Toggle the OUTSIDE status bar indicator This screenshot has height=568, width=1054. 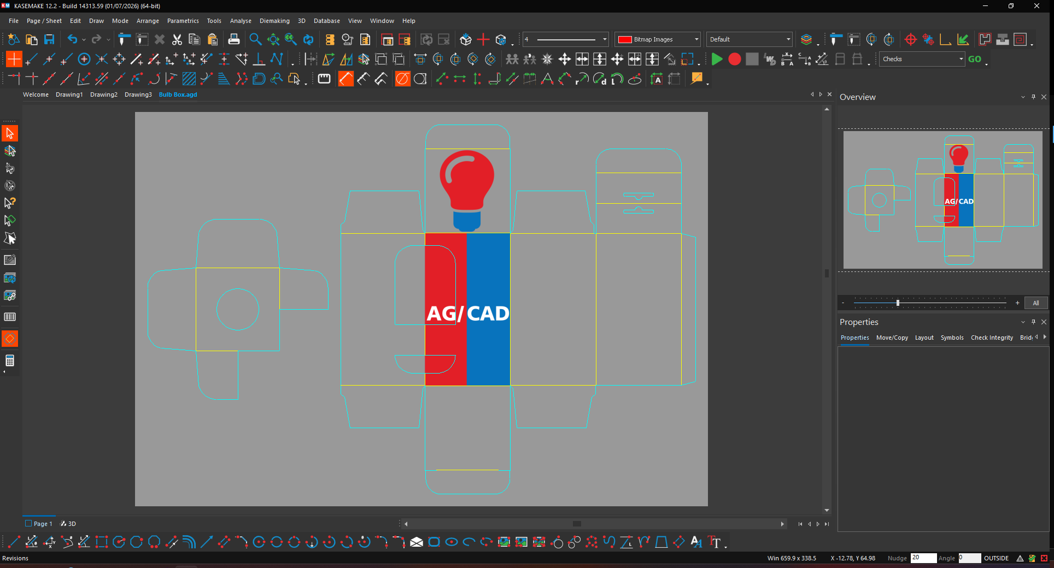(996, 558)
